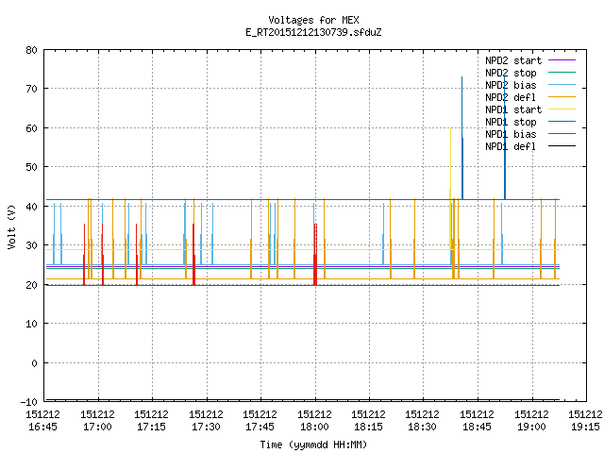Pick the yellow NPD1 start legend line
Screen dimensions: 604x453
pyautogui.click(x=562, y=109)
